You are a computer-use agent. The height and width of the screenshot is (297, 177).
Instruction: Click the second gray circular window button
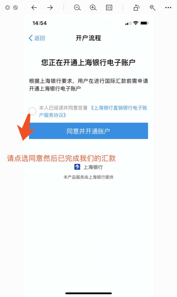click(16, 8)
